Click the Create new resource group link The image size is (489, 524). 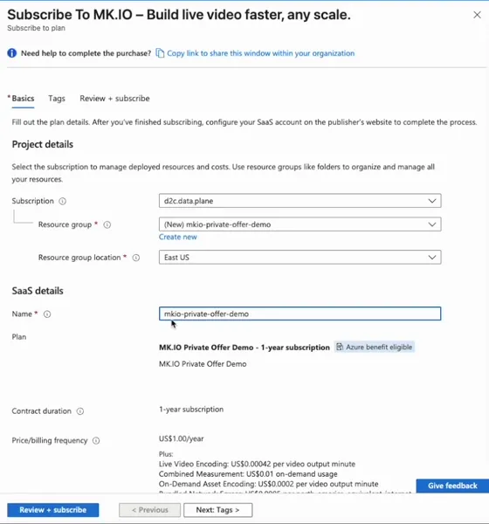click(x=178, y=237)
